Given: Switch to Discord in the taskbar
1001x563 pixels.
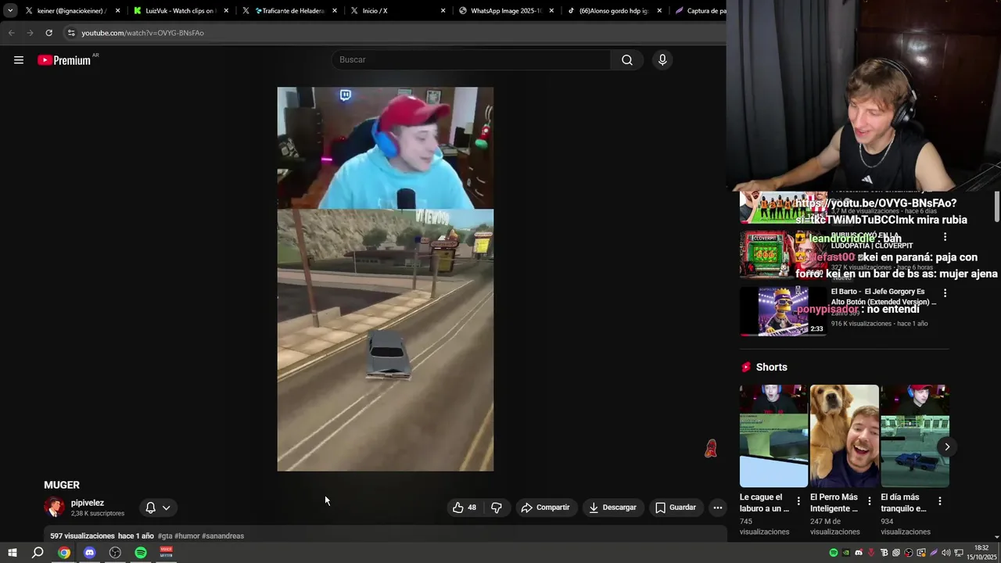Looking at the screenshot, I should click(89, 553).
